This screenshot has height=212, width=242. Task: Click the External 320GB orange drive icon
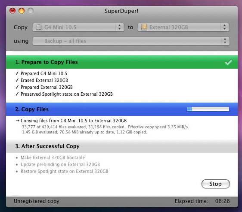point(144,27)
